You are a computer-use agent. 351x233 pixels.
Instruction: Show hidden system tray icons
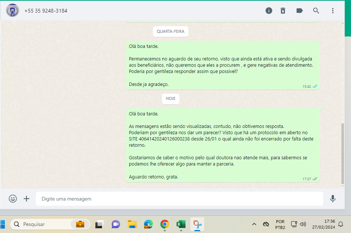point(254,224)
